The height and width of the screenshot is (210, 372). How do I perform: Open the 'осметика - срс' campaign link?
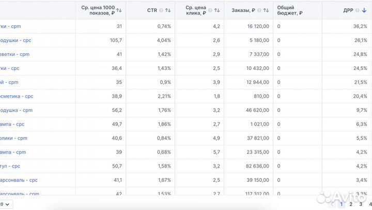[x=17, y=96]
